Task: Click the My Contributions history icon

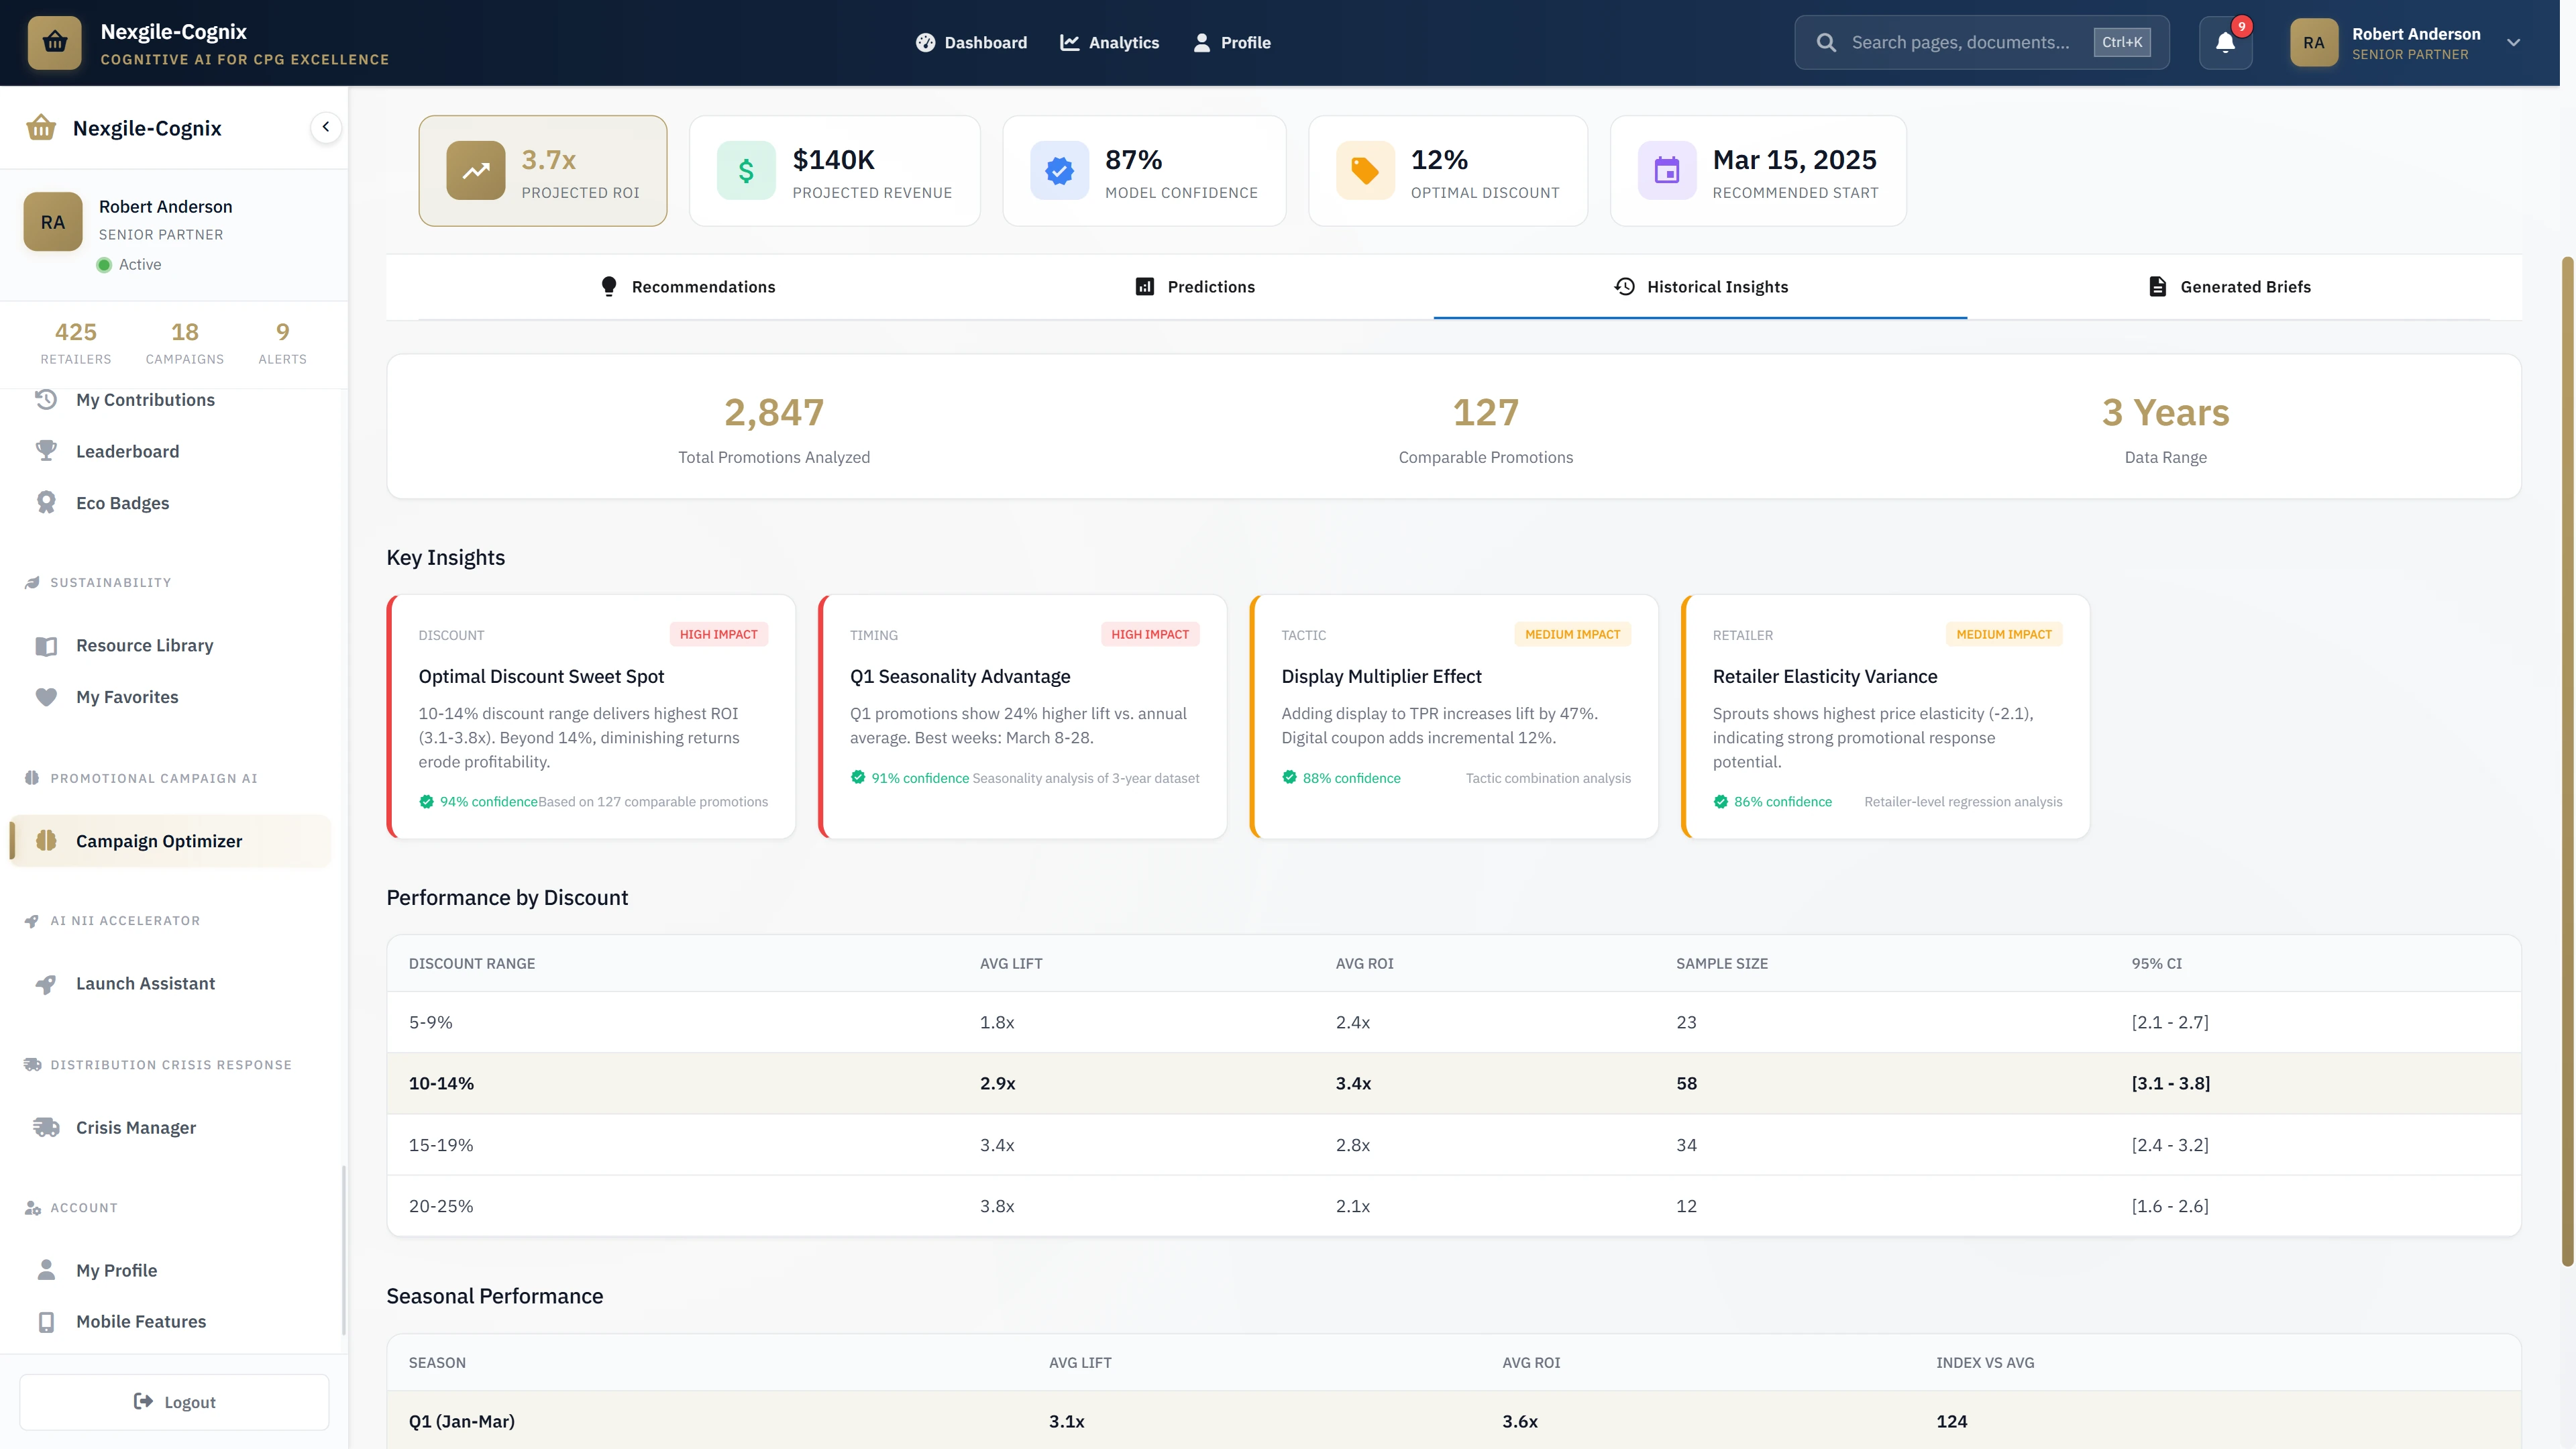Action: pos(46,399)
